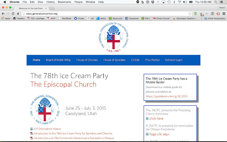Image resolution: width=227 pixels, height=142 pixels.
Task: Click the Episcopal Church seal header logo
Action: point(113,37)
